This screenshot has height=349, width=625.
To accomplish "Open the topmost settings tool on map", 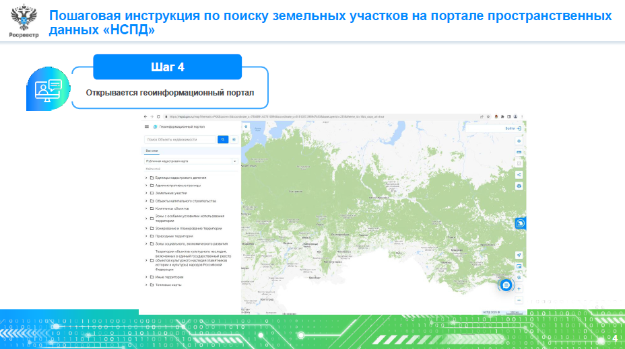I will click(x=519, y=141).
